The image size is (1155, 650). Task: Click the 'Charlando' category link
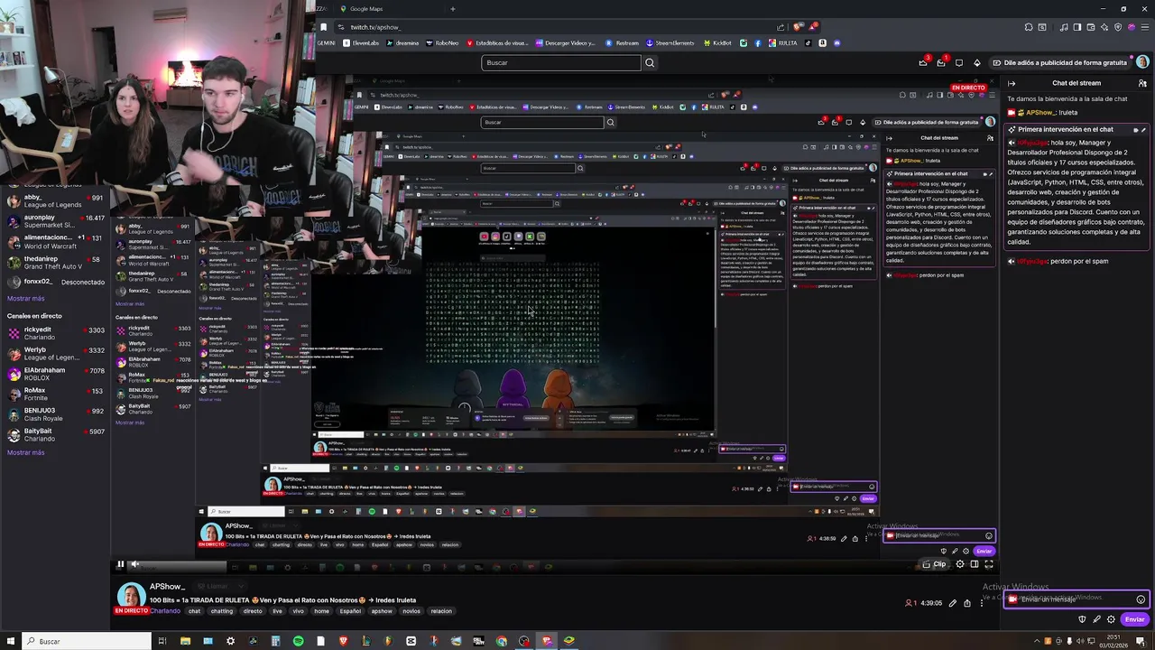coord(165,611)
